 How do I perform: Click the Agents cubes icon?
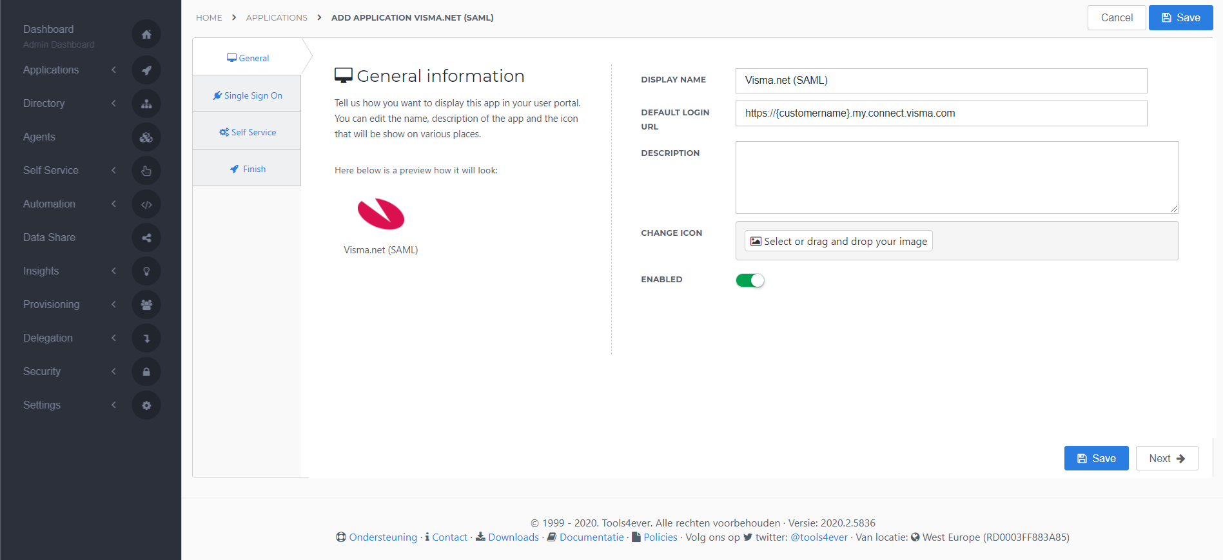tap(146, 137)
